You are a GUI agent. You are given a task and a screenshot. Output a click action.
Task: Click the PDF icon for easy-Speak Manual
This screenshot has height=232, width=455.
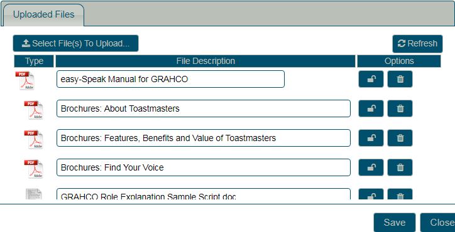pos(25,80)
